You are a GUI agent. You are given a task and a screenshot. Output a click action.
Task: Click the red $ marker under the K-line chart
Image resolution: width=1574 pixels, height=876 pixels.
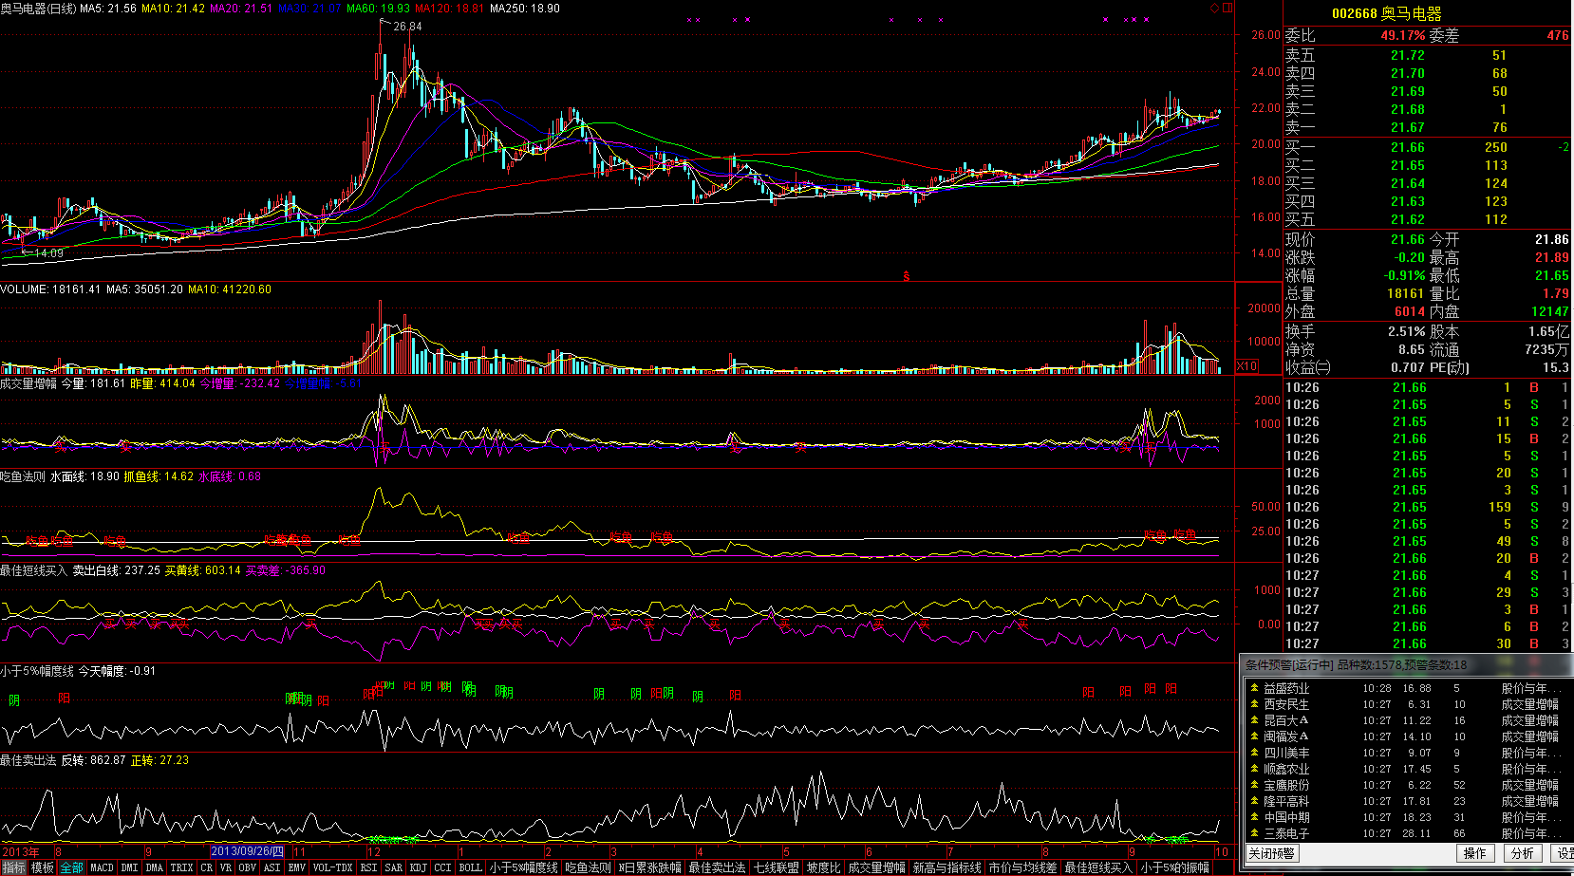tap(907, 276)
